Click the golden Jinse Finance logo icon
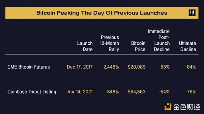The height and width of the screenshot is (114, 204). (x=168, y=107)
